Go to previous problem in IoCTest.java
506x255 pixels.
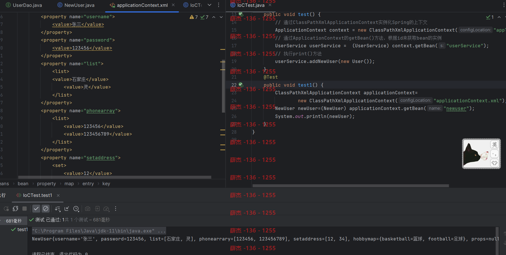coord(499,17)
